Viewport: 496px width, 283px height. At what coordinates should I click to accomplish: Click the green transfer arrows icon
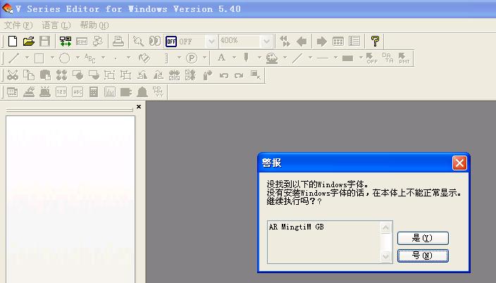(65, 42)
